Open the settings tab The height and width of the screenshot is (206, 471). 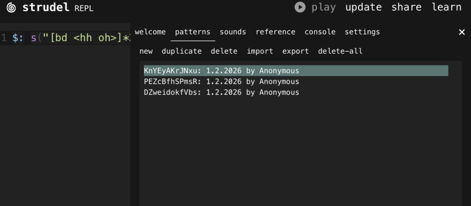tap(362, 32)
